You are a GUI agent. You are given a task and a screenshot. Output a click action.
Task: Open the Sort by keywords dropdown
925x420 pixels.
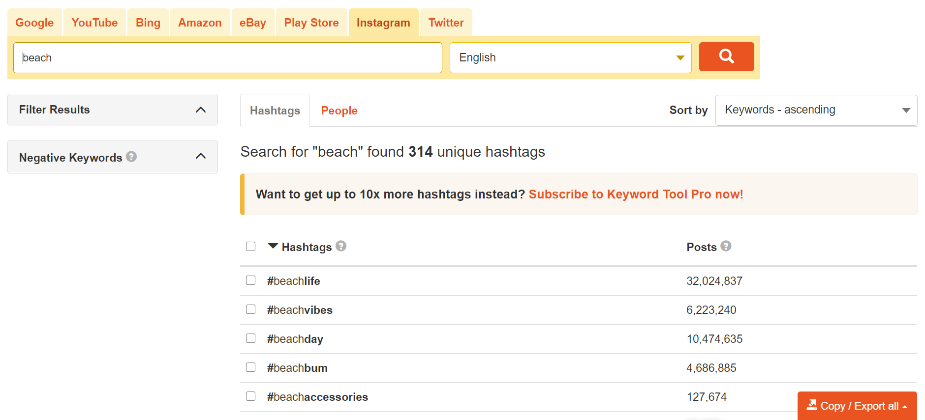(x=816, y=110)
